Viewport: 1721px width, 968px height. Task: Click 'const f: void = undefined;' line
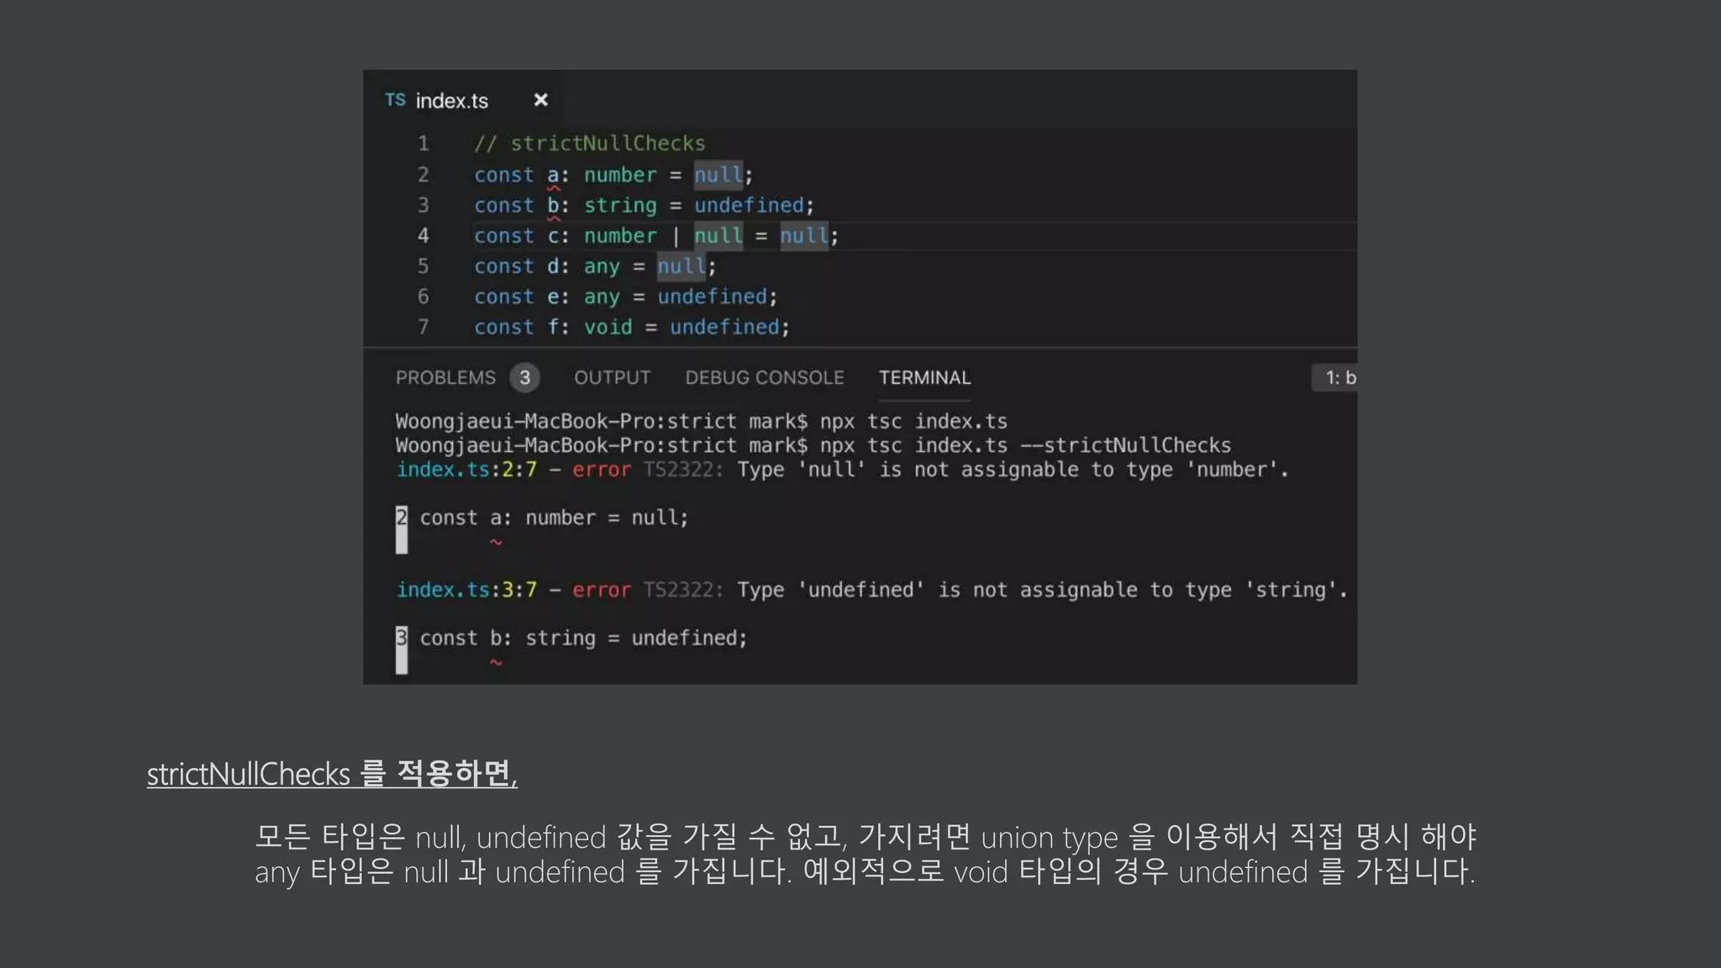click(x=632, y=327)
